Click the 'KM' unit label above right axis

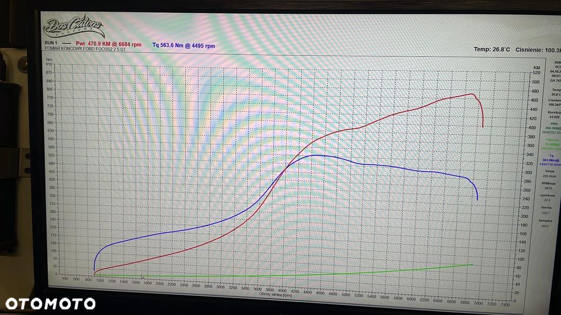[x=536, y=68]
